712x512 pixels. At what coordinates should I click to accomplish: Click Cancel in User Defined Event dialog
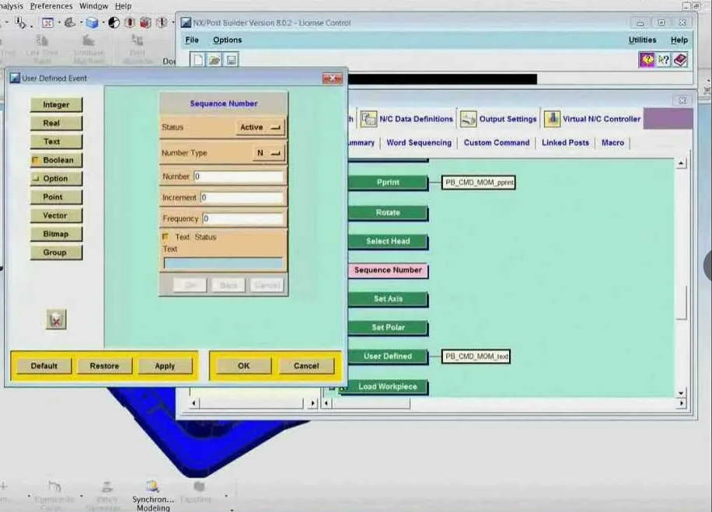pos(306,366)
